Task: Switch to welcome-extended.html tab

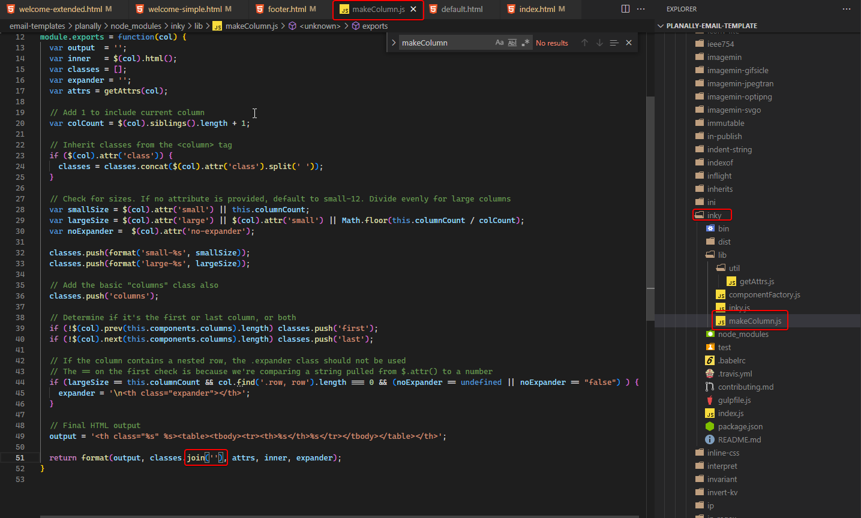Action: (65, 9)
